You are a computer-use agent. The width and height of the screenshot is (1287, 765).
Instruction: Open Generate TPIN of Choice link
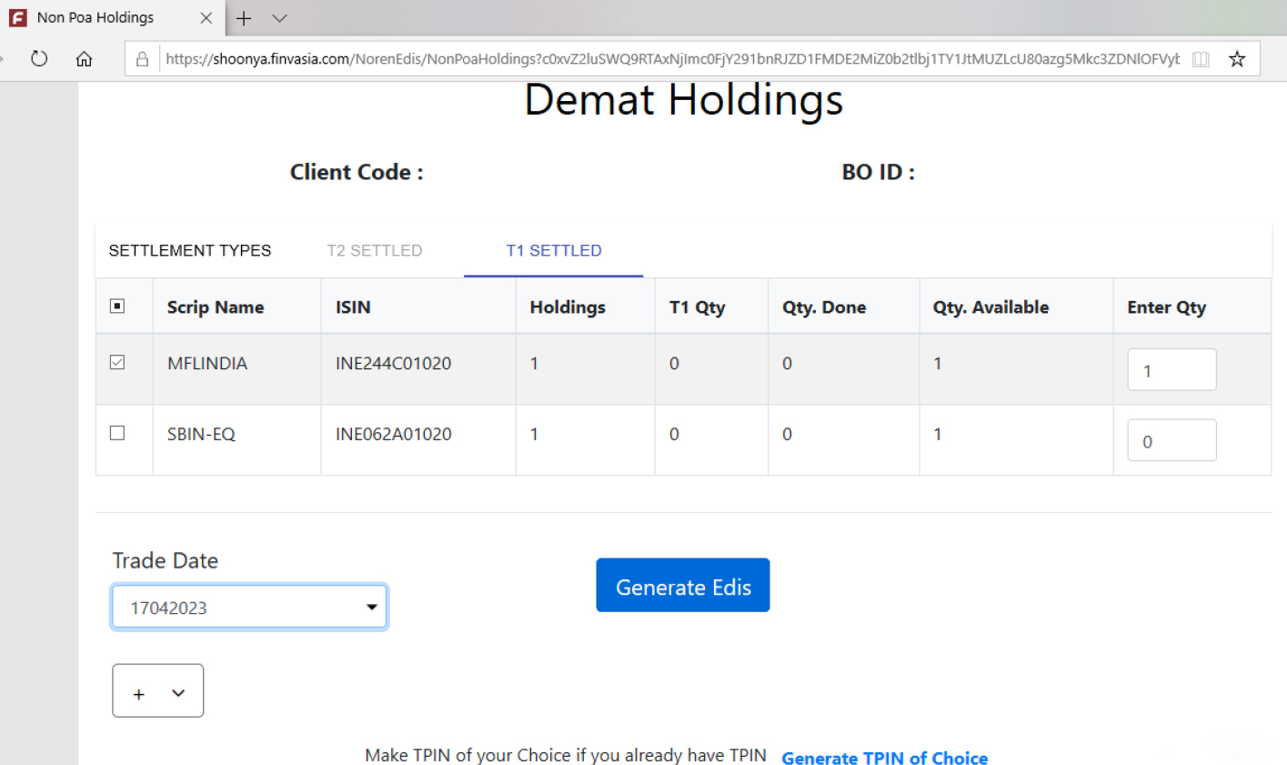(885, 758)
